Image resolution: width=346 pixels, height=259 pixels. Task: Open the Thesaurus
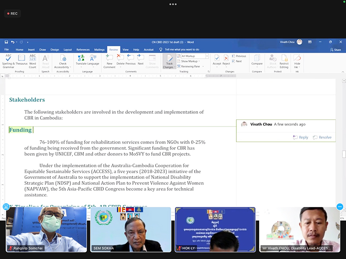(21, 60)
